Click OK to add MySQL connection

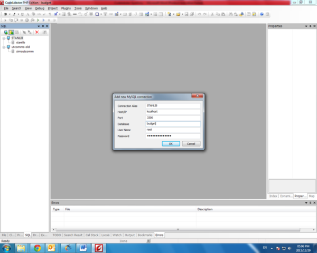pos(171,143)
